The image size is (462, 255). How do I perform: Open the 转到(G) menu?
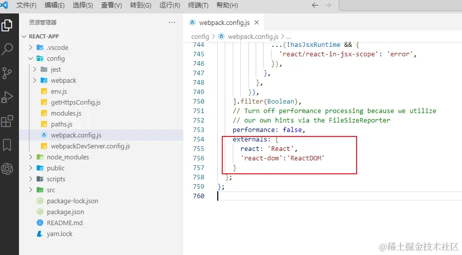(140, 5)
